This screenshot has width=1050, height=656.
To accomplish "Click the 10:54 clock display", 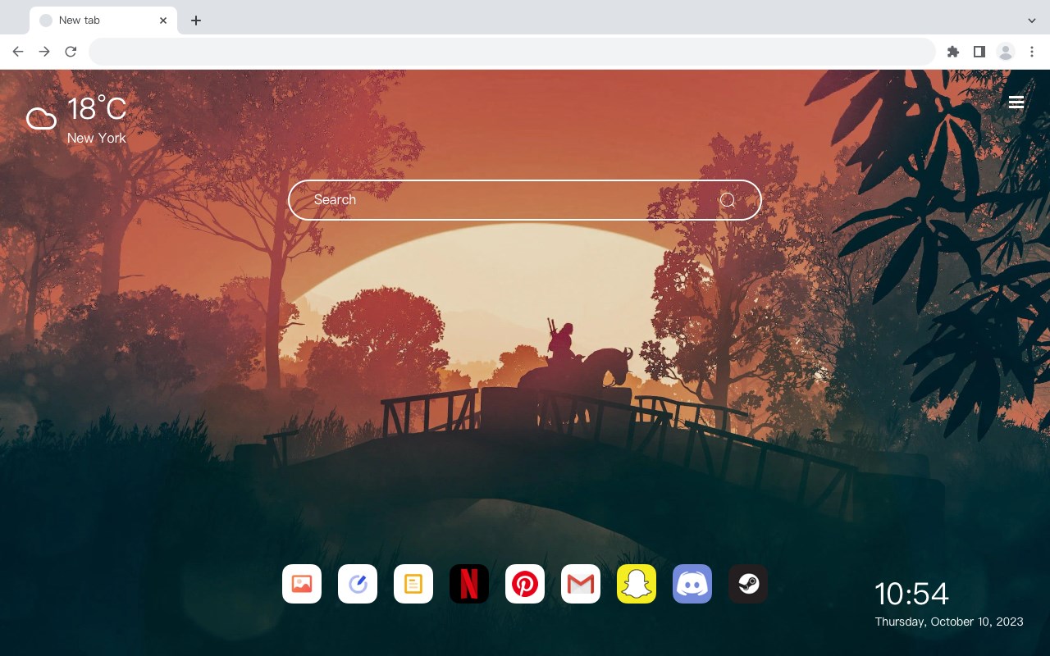I will point(911,594).
